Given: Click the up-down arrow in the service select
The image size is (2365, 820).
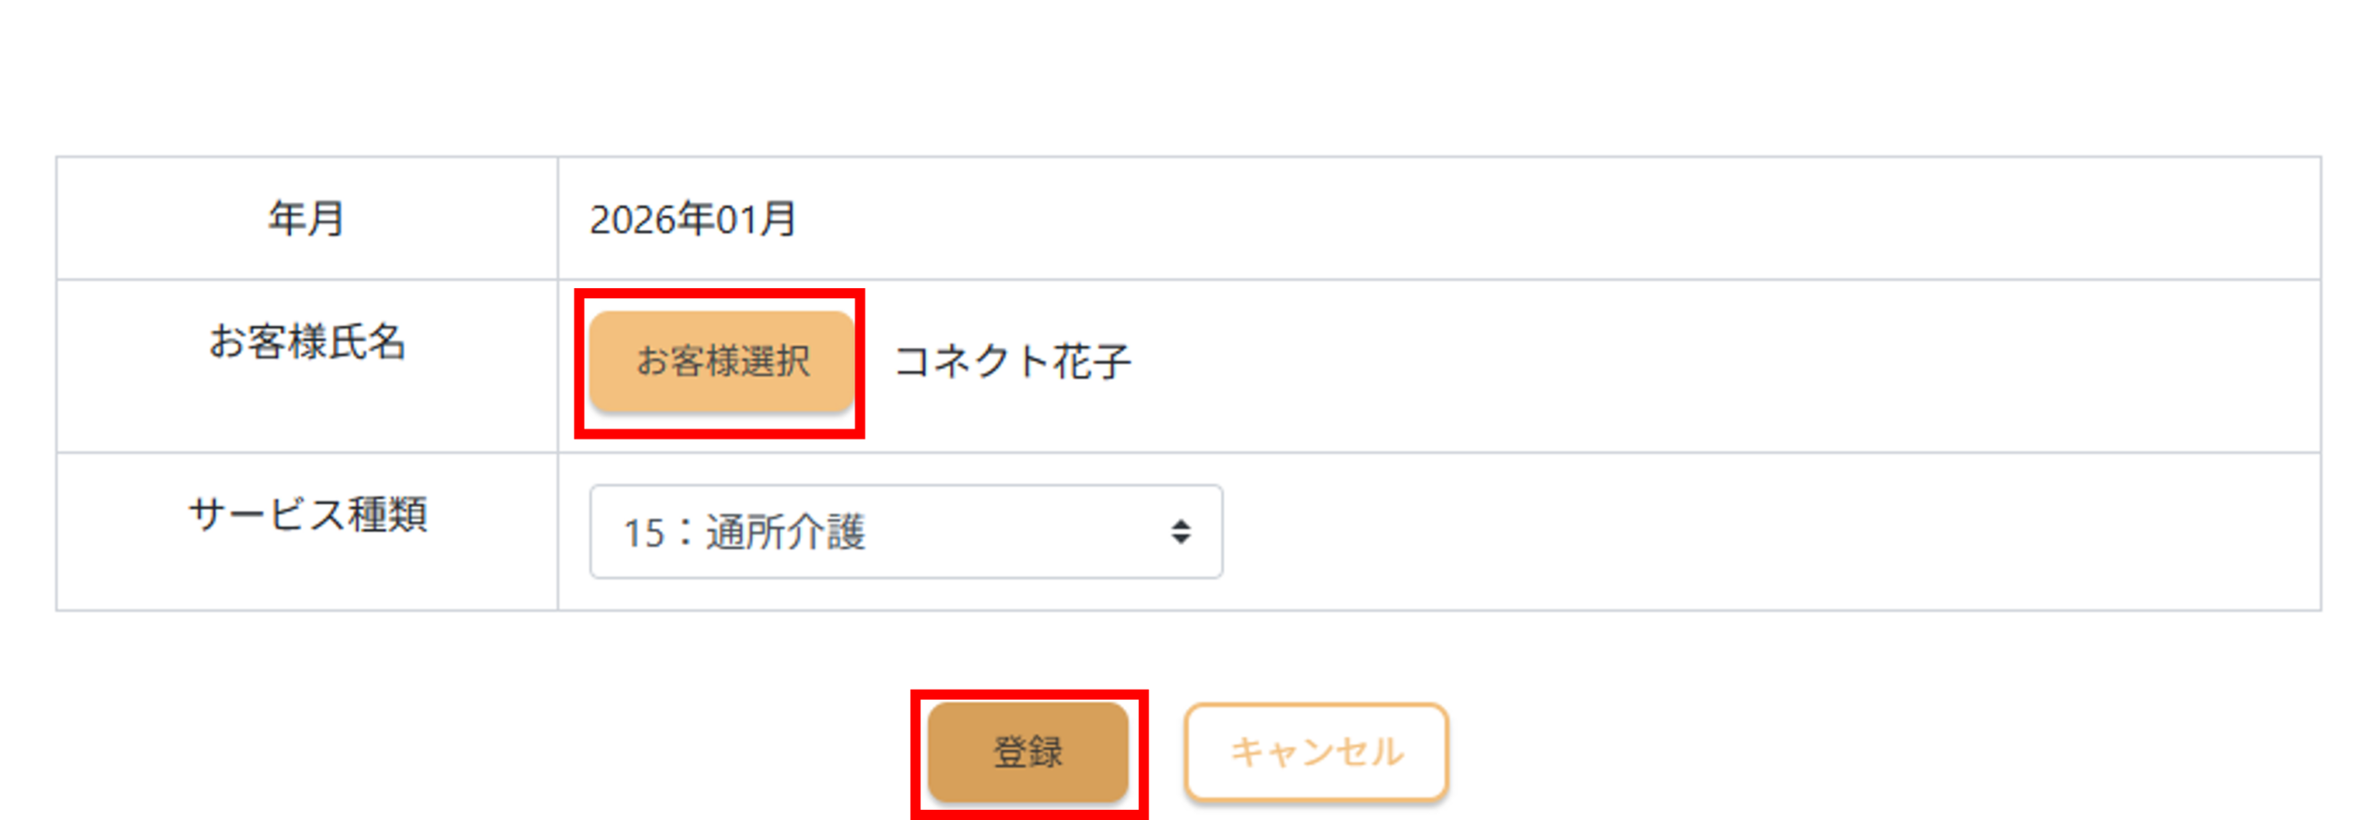Looking at the screenshot, I should [1180, 532].
